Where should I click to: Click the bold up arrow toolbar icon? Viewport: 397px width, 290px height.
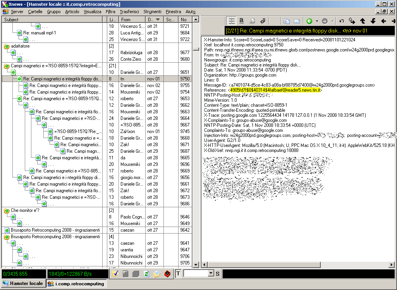363,21
